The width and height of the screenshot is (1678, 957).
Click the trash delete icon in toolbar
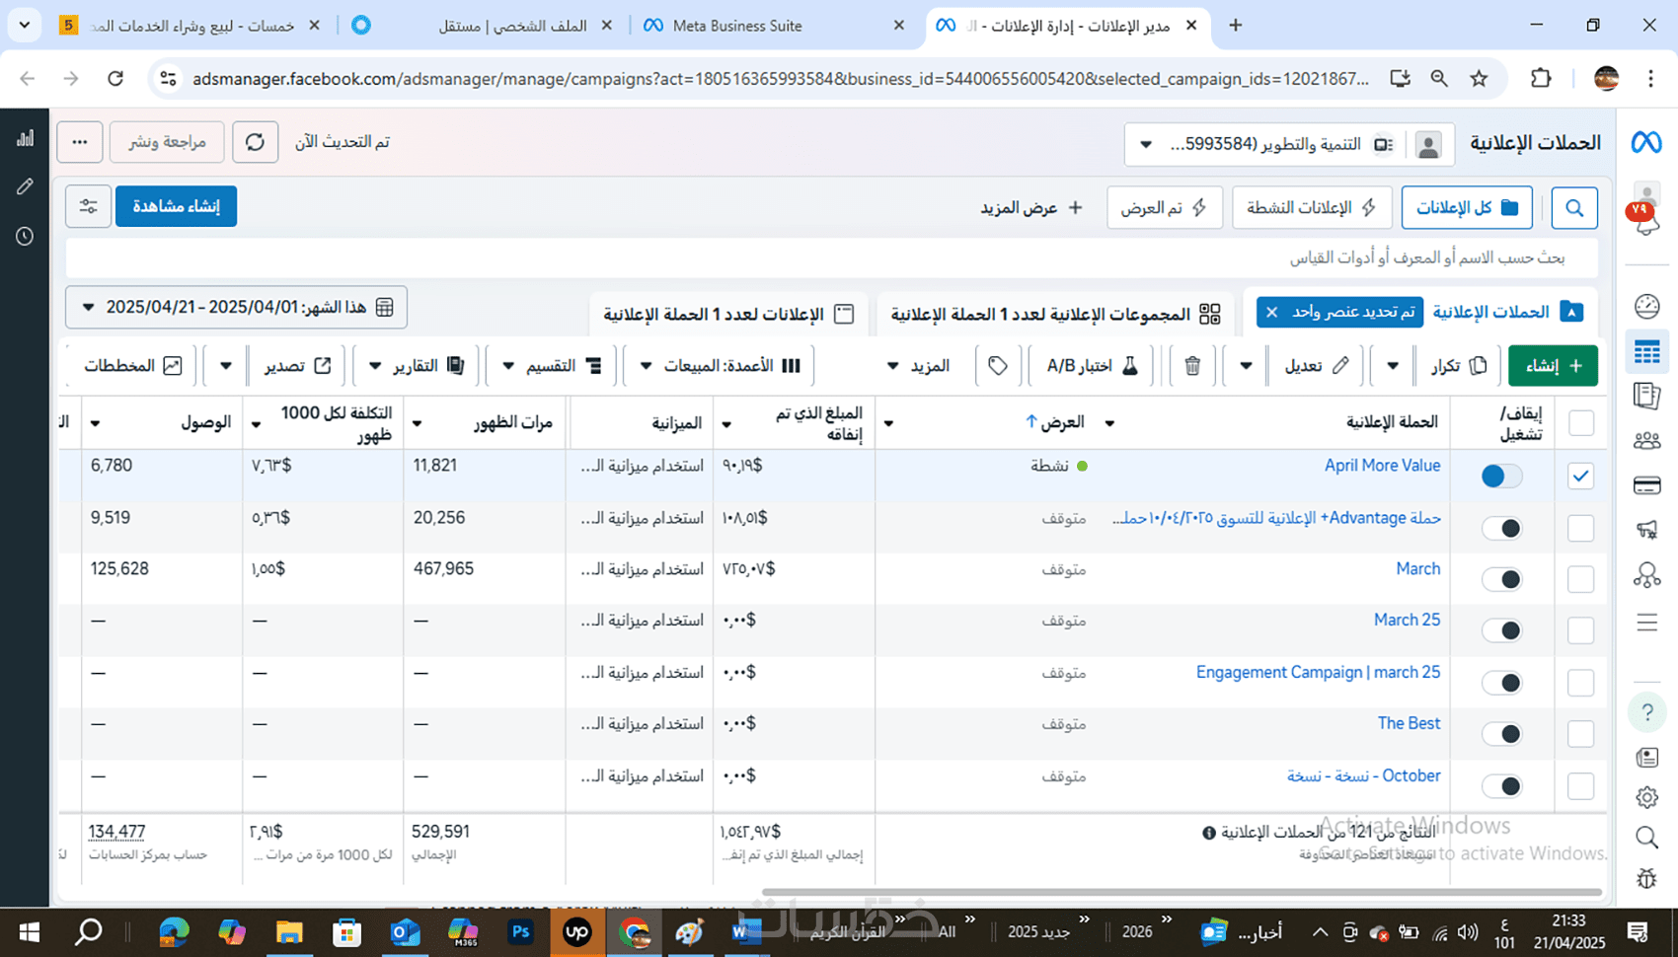coord(1192,366)
